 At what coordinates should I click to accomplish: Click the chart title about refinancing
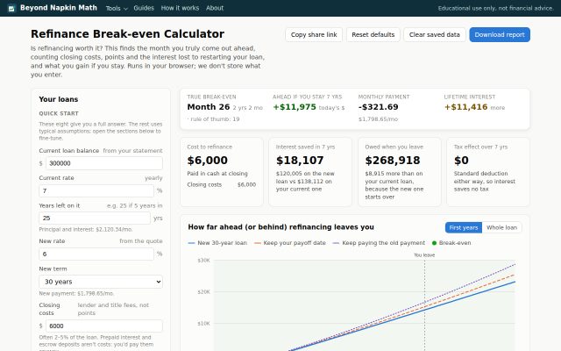tap(280, 227)
